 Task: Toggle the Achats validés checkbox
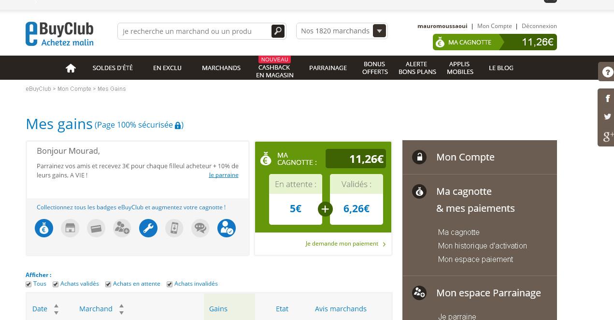coord(56,284)
